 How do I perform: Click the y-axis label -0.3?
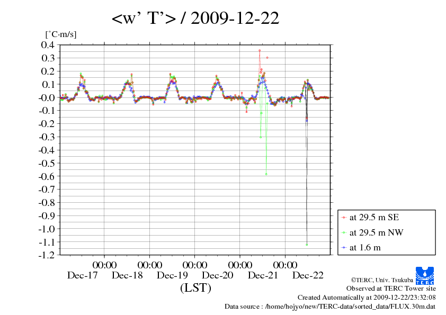pos(47,137)
